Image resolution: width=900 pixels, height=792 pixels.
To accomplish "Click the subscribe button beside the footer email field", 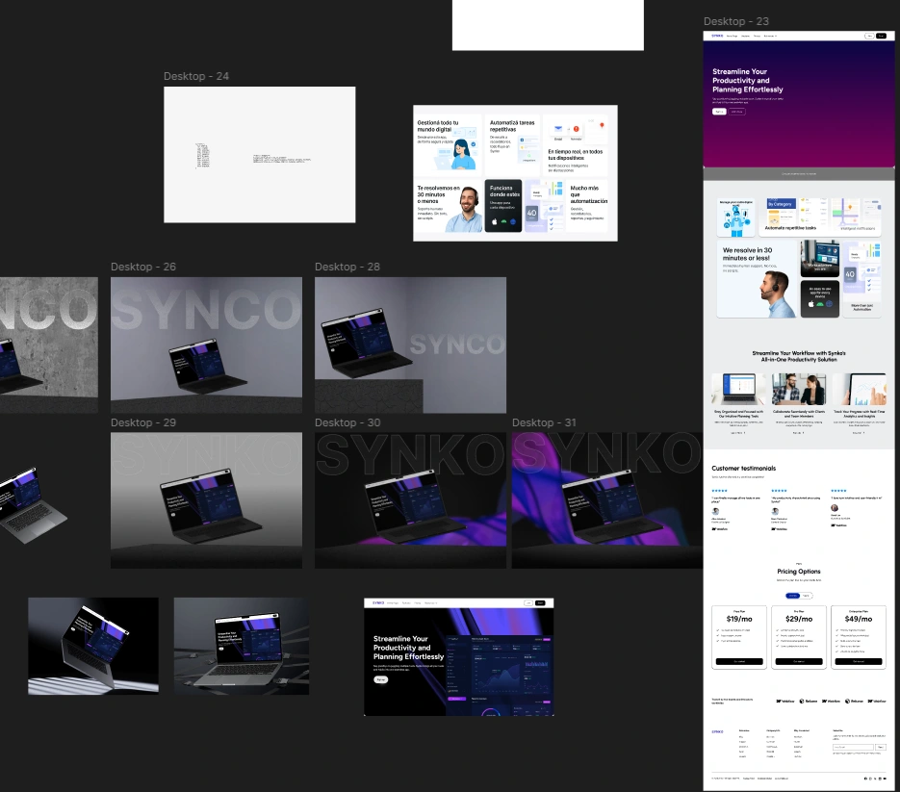I will pos(881,747).
